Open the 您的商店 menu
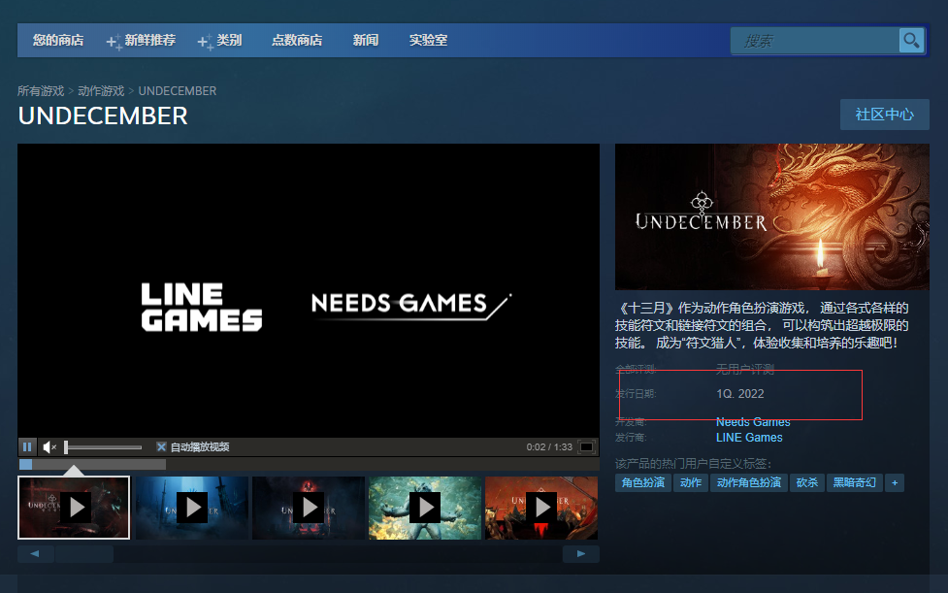This screenshot has width=948, height=593. point(58,41)
